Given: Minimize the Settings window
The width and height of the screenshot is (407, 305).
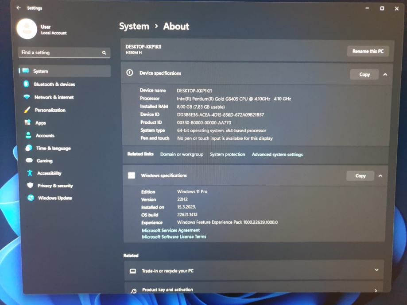Looking at the screenshot, I should coord(367,8).
